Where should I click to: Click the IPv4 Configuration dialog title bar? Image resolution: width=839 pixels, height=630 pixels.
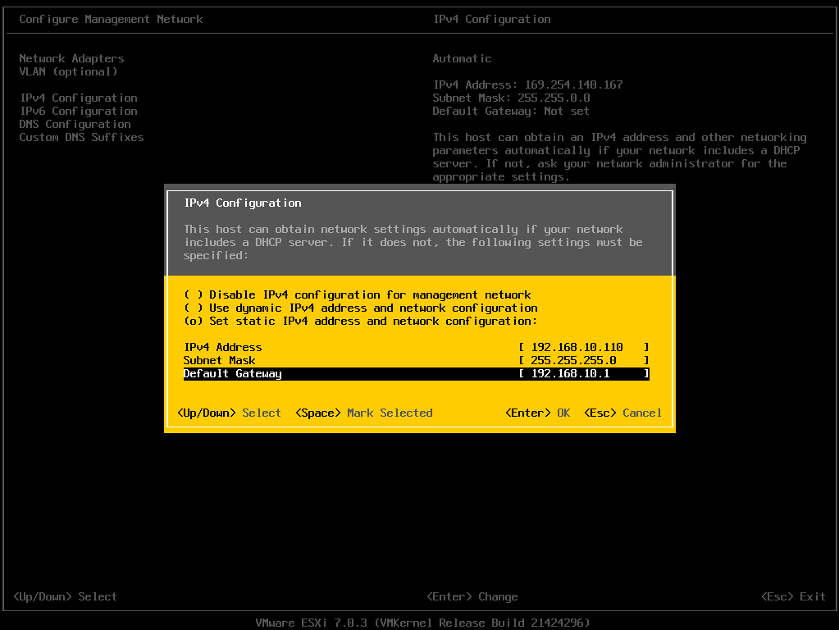[x=240, y=203]
